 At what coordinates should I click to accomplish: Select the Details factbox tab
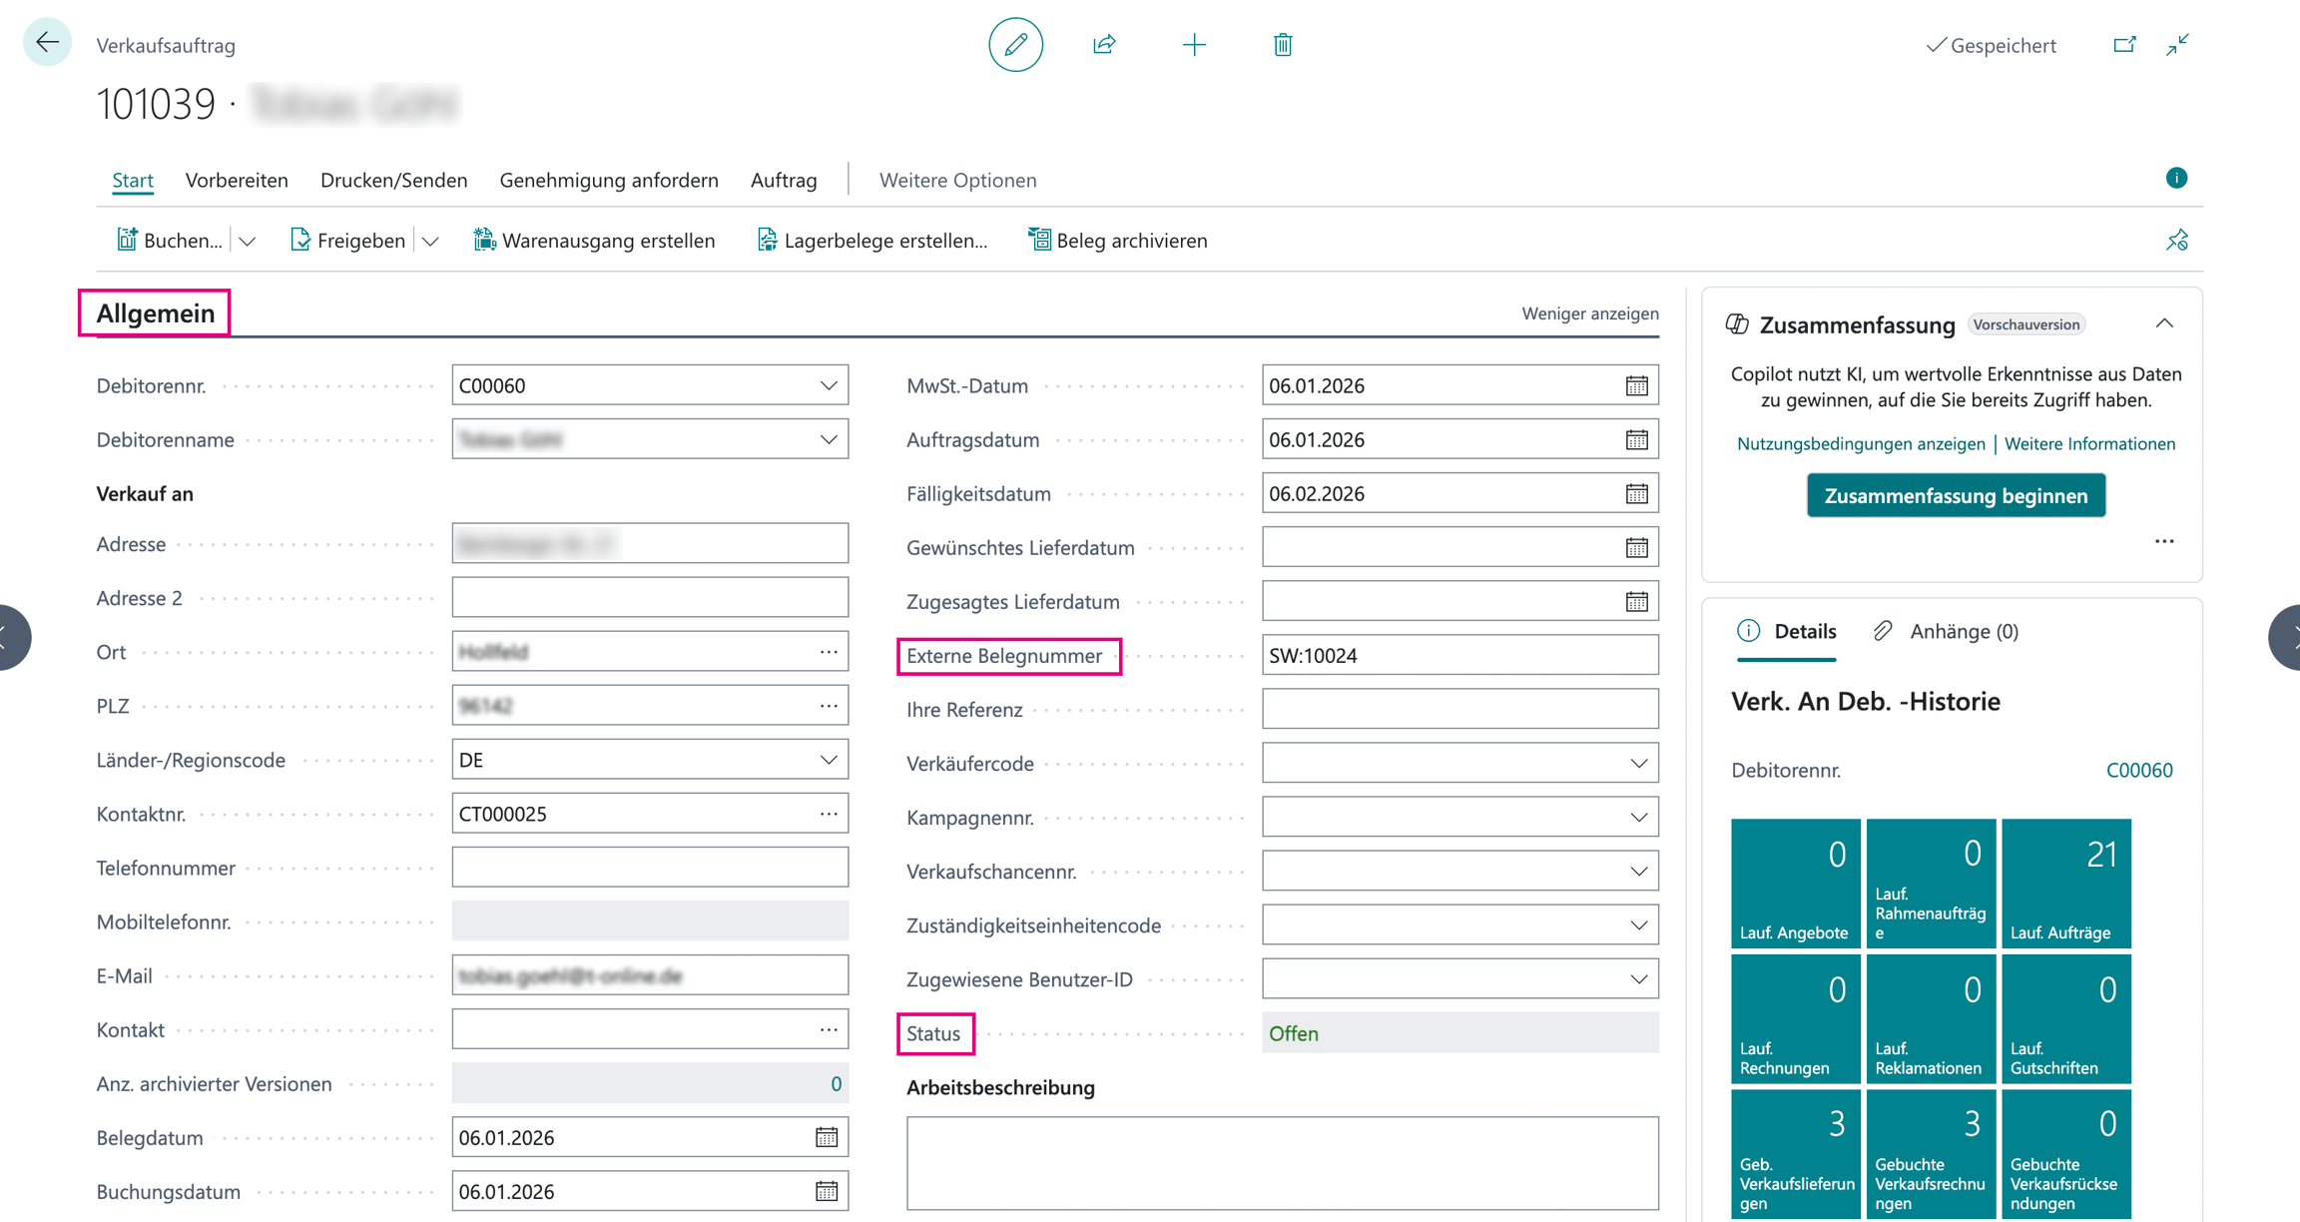coord(1787,631)
